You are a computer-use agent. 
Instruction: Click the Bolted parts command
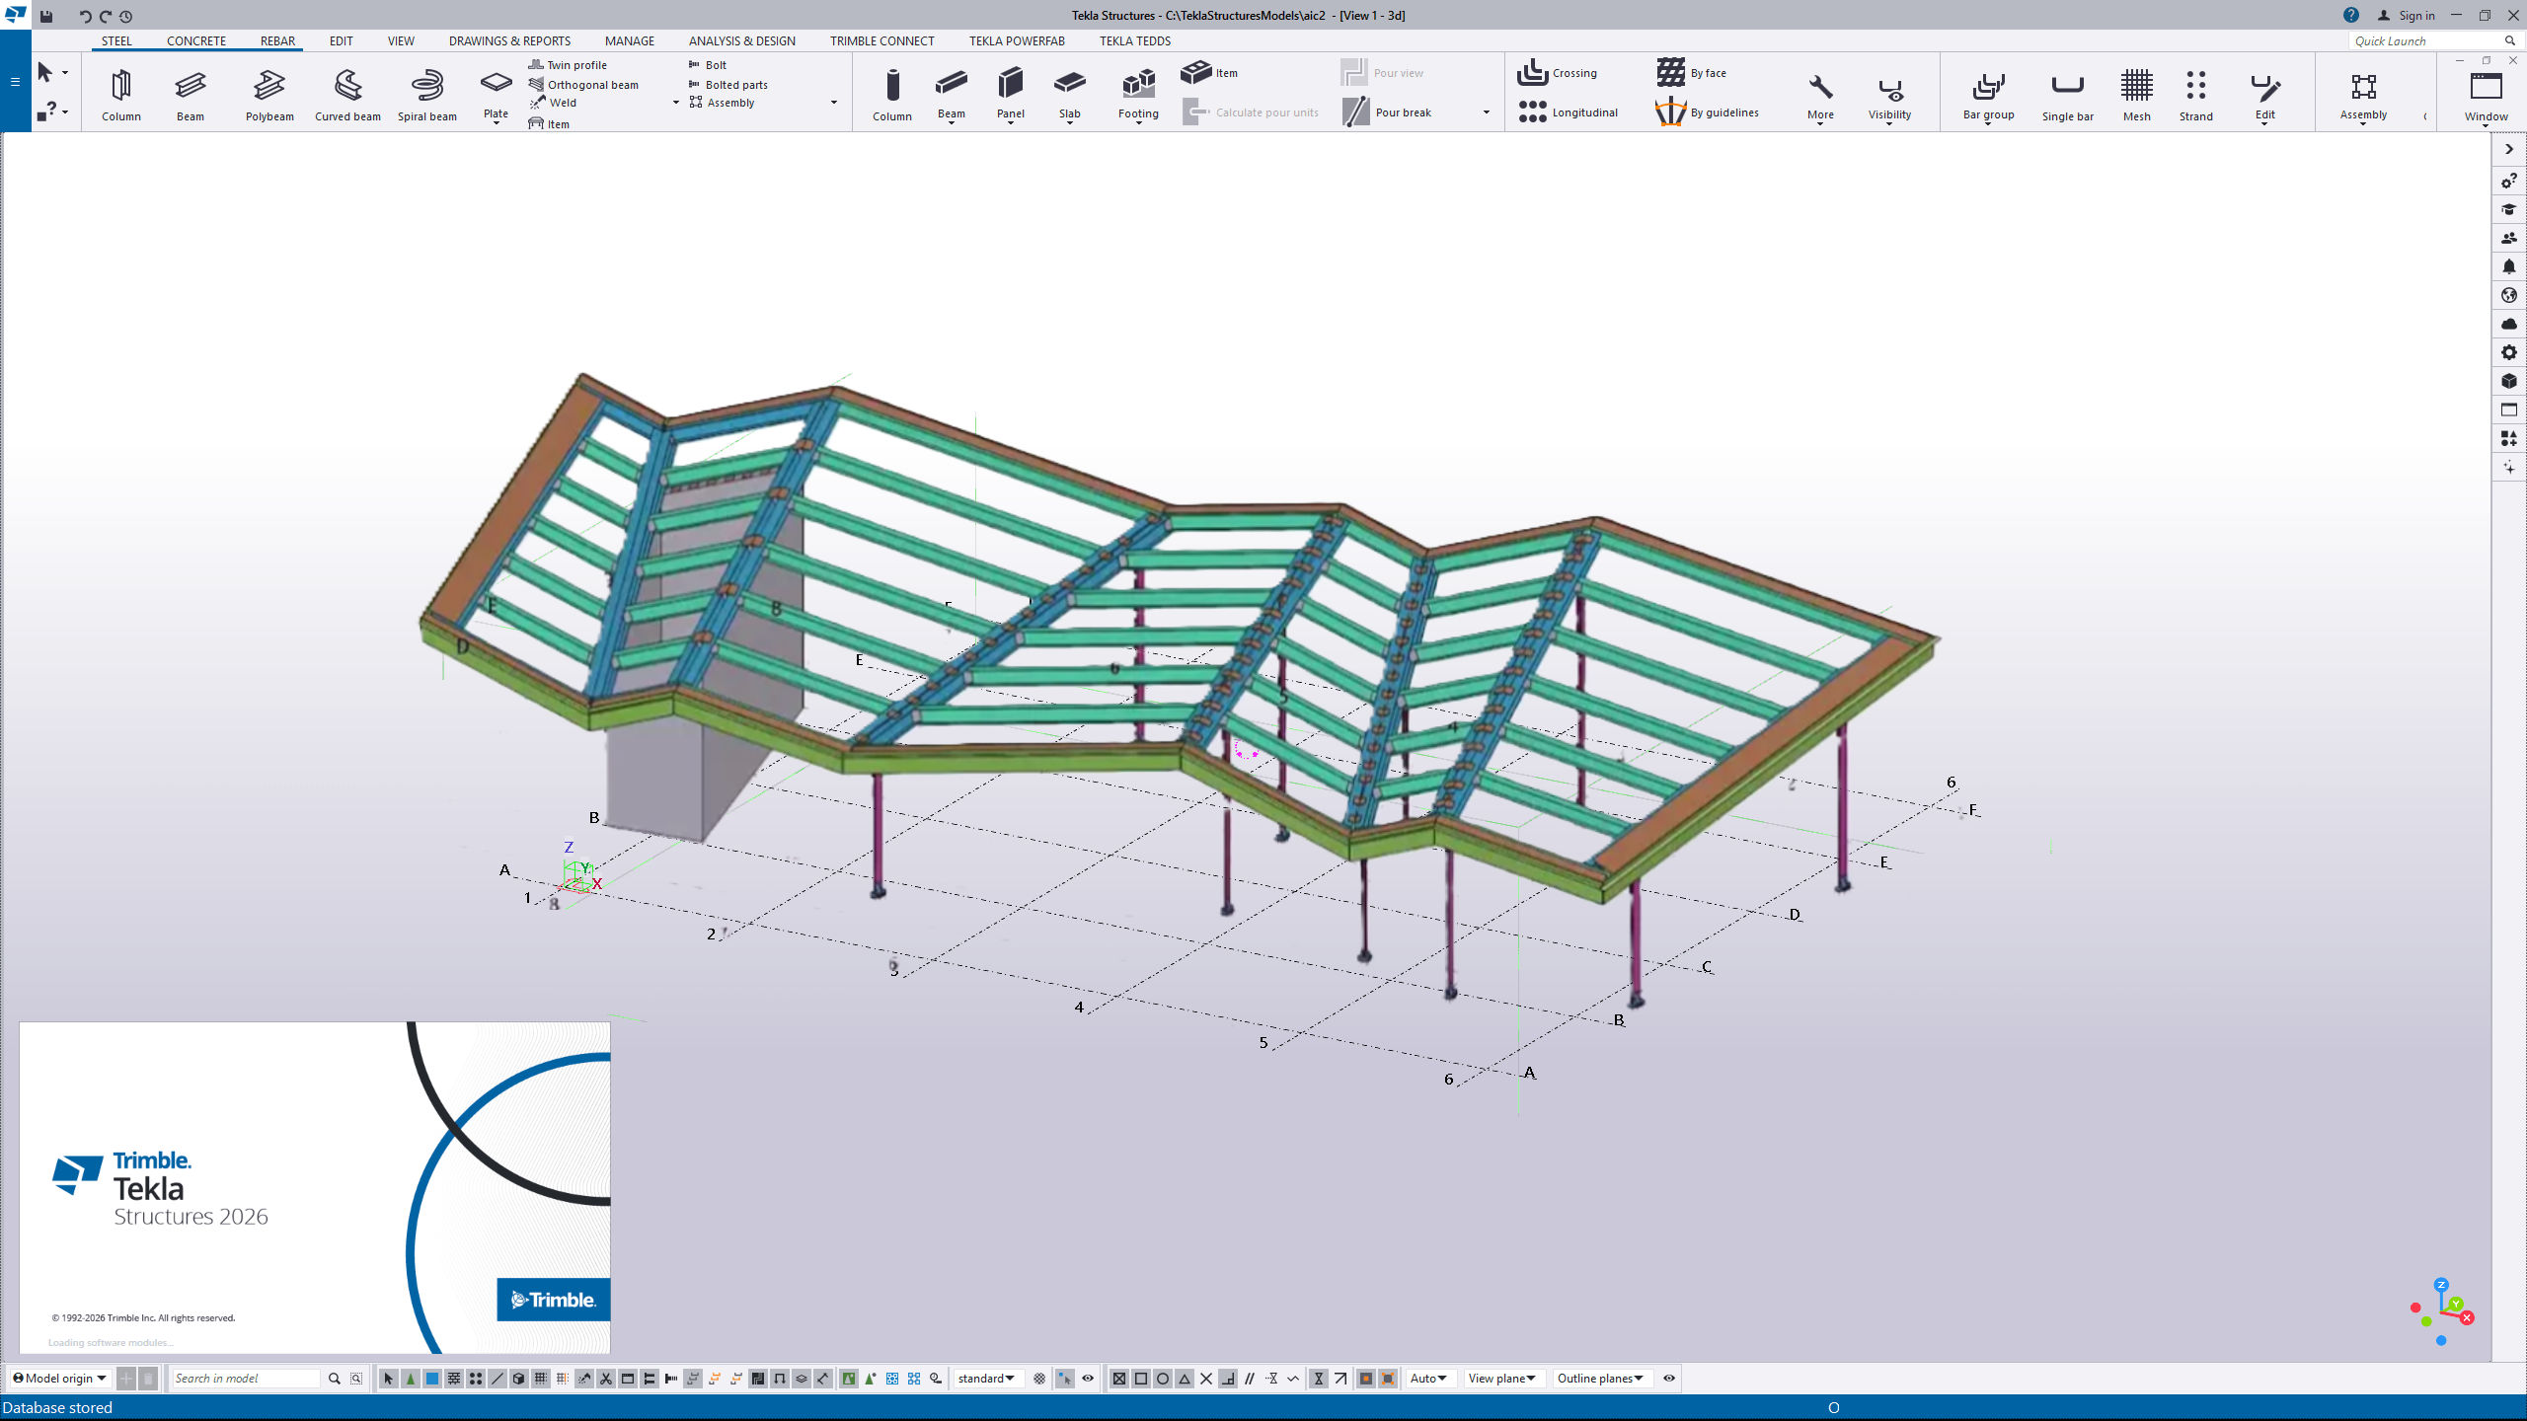[x=727, y=85]
